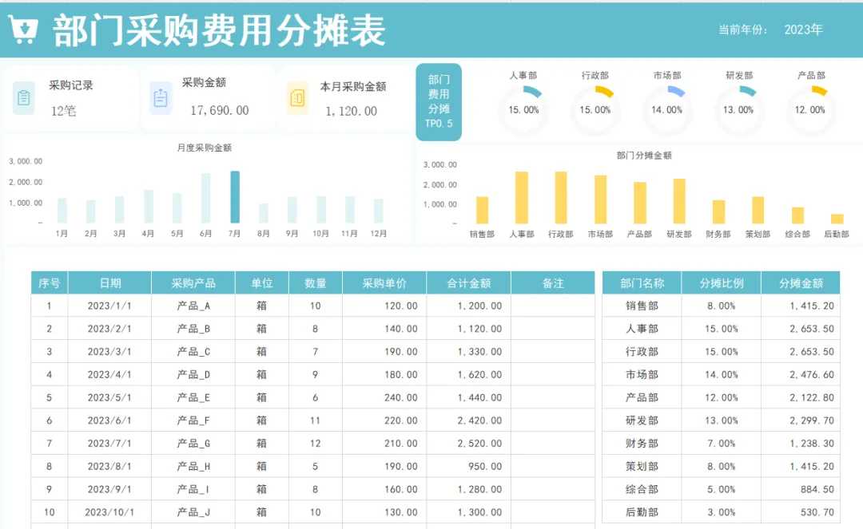Click the shopping cart icon in the header
Screen dimensions: 863x529
pyautogui.click(x=23, y=30)
